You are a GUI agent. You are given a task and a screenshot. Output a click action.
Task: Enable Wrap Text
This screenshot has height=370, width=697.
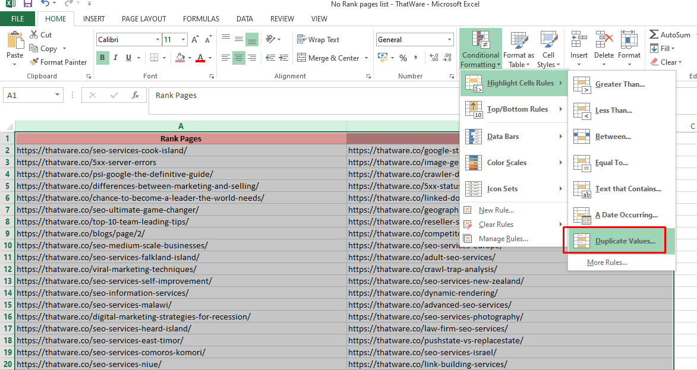[x=318, y=40]
